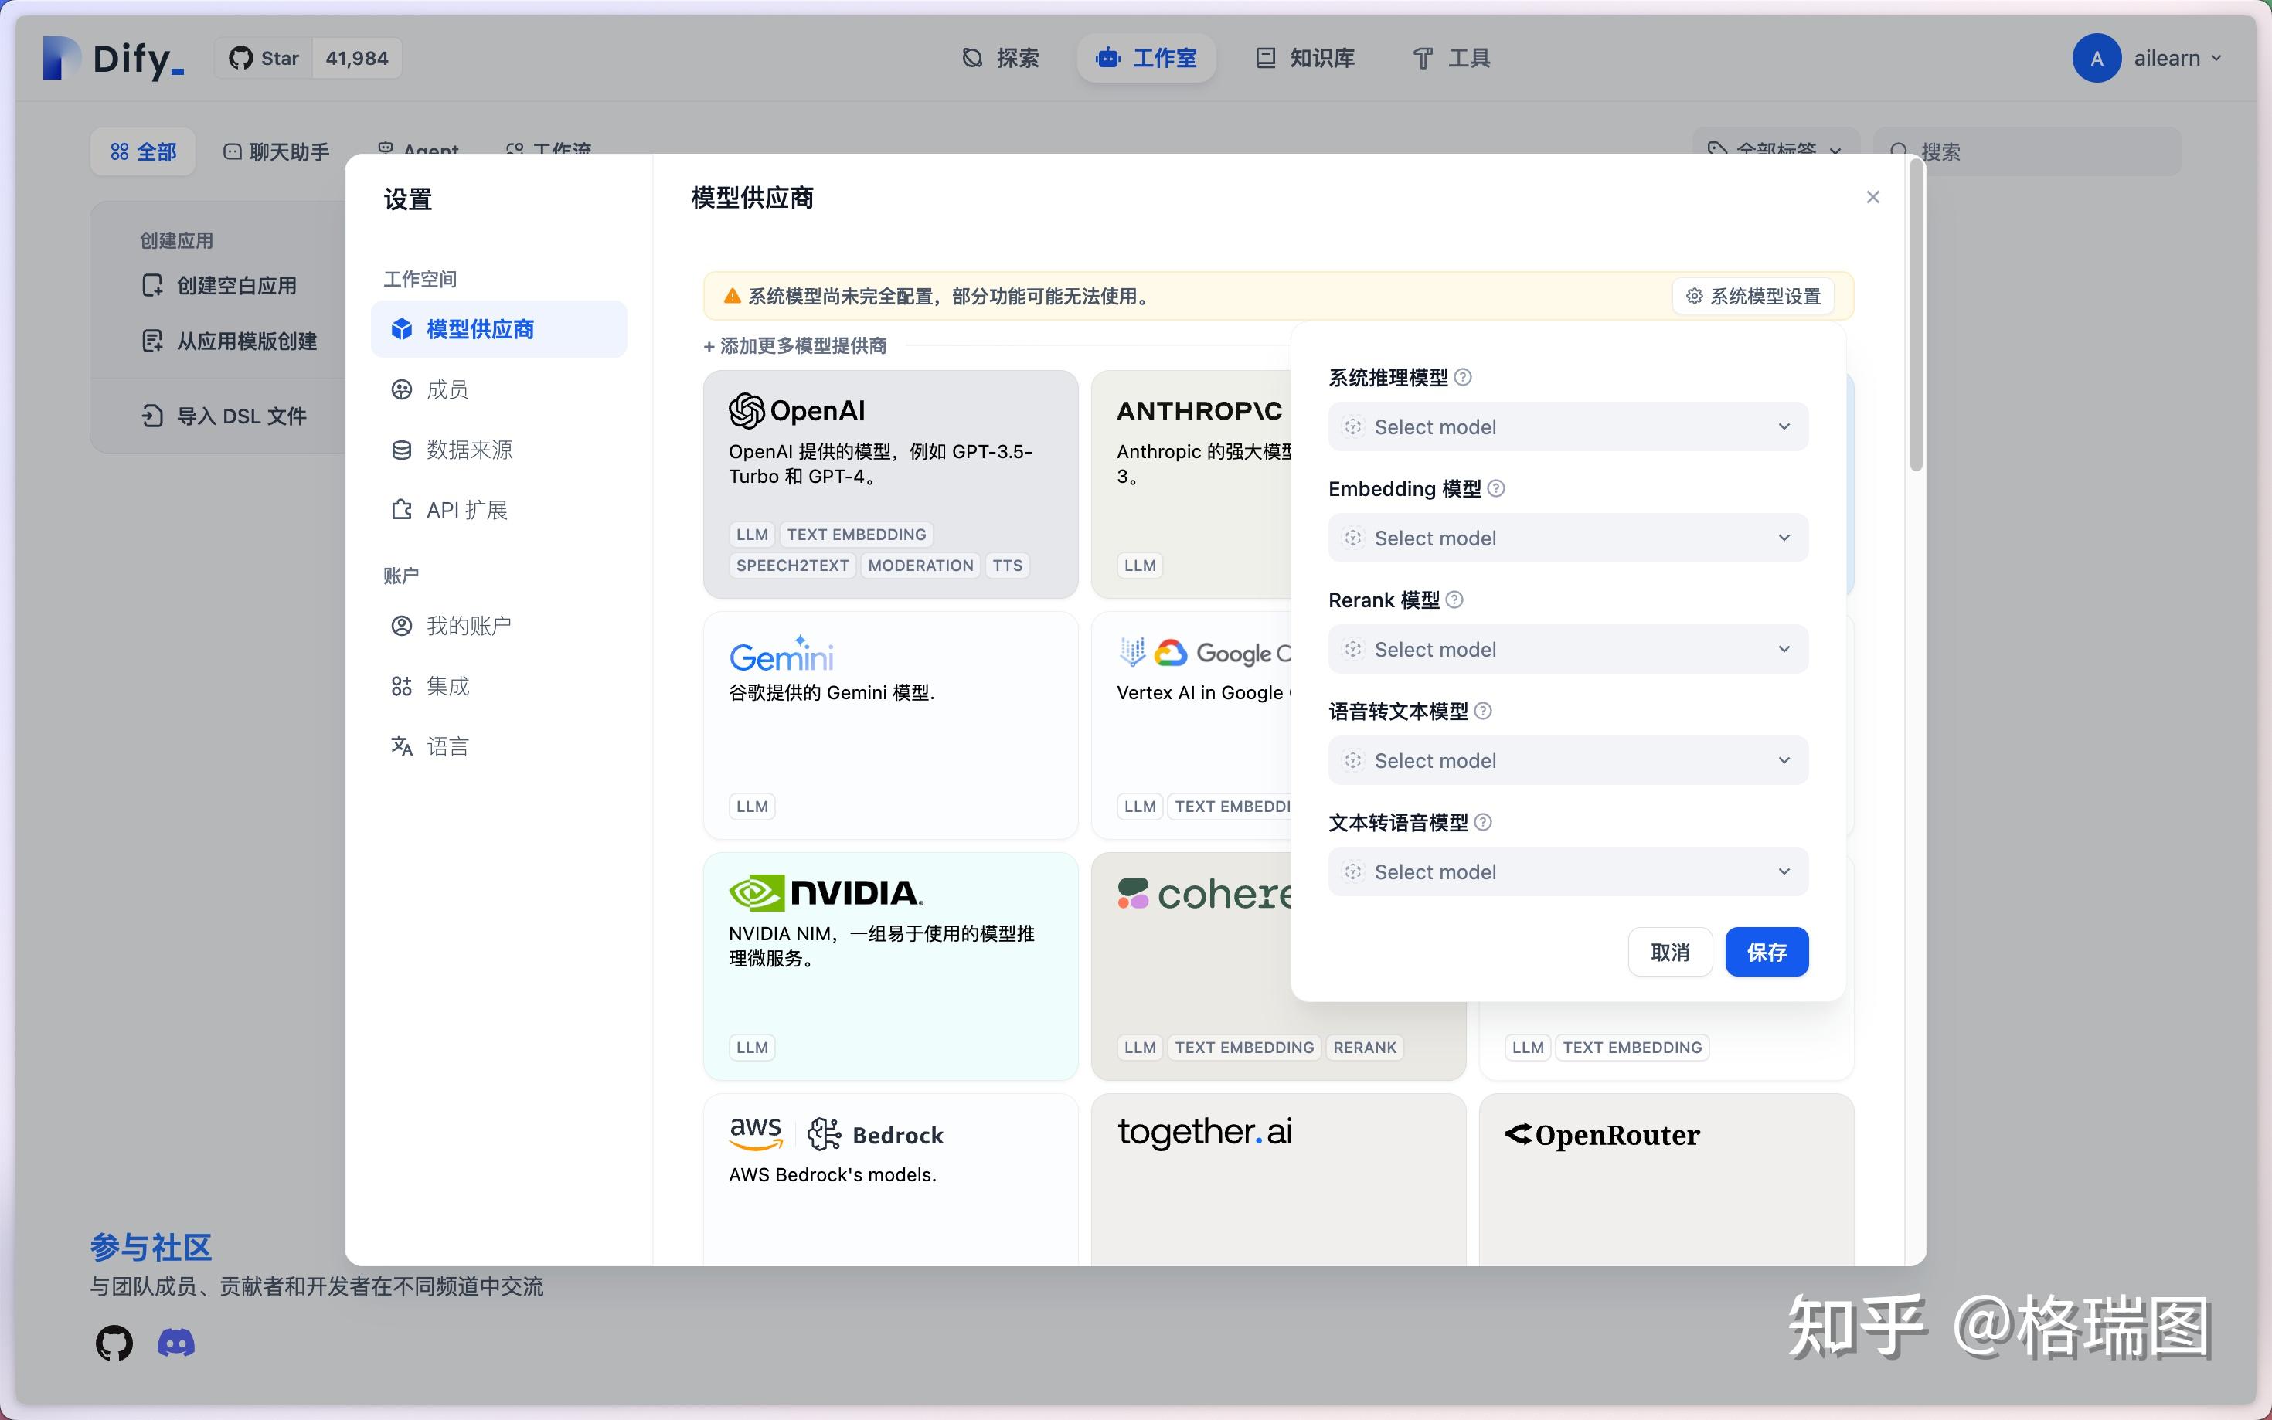Open 系统推理模型 Select model dropdown
Screen dimensions: 2272x1420
click(x=1567, y=426)
